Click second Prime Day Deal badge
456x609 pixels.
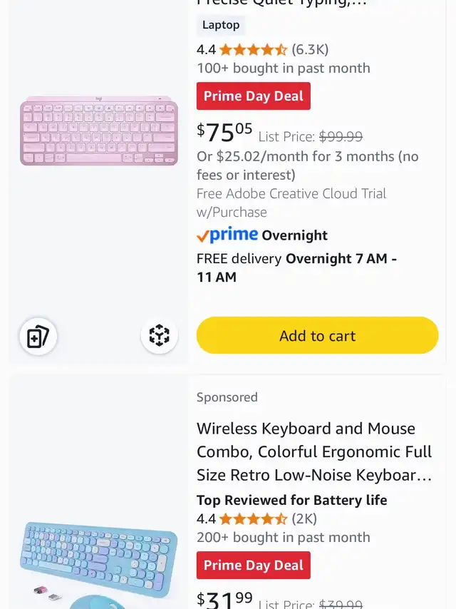coord(254,565)
